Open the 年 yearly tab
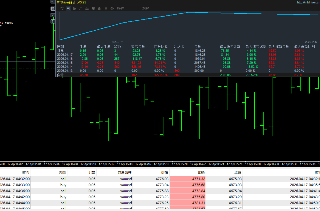Image resolution: width=320 pixels, height=211 pixels. pos(93,9)
